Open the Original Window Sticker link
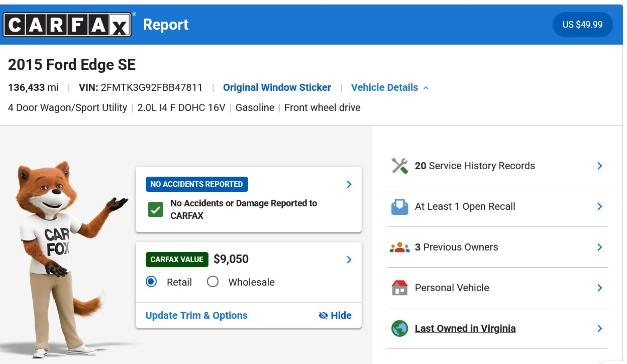 coord(277,88)
